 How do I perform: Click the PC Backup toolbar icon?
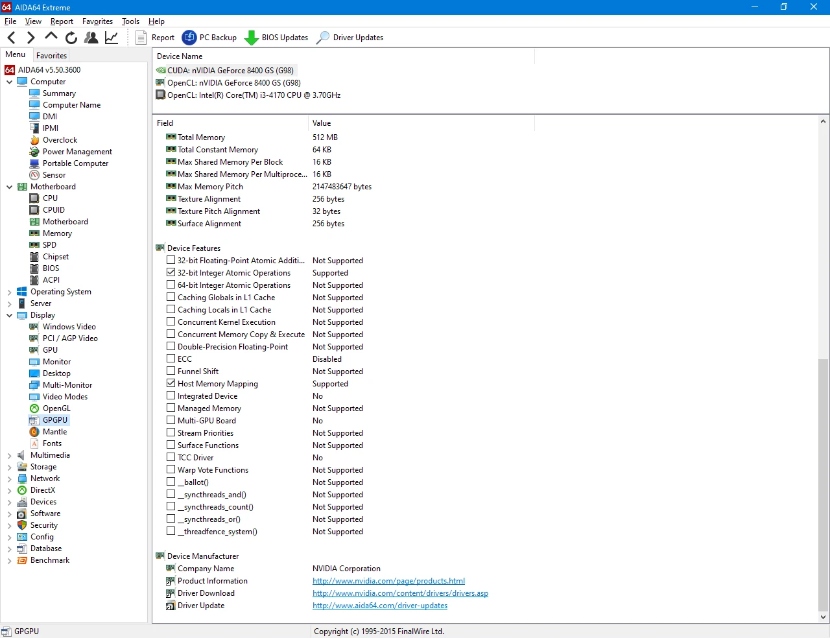(x=189, y=38)
